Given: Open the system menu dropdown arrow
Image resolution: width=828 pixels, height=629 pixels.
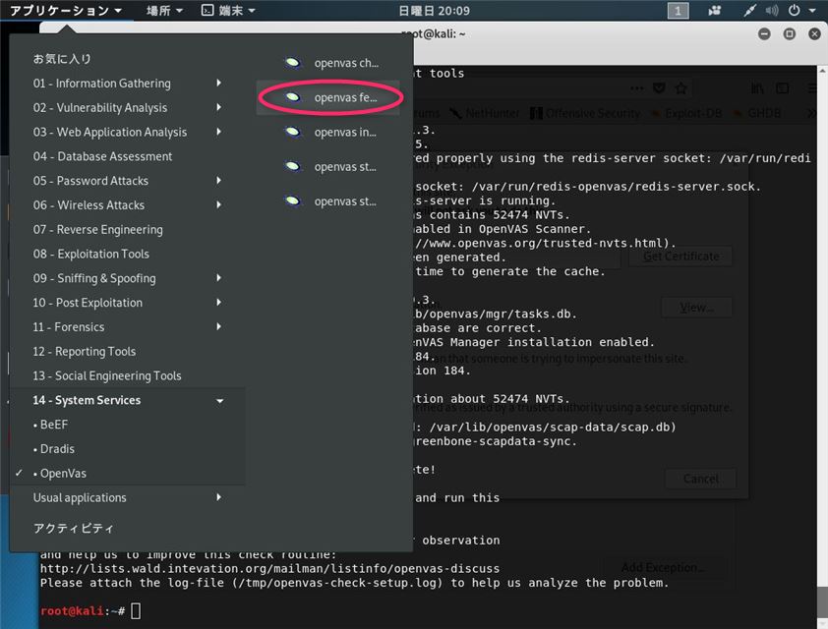Looking at the screenshot, I should click(812, 10).
